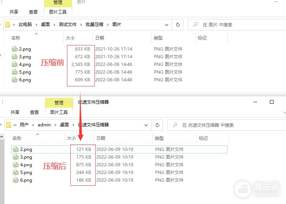Viewport: 286px width, 204px height.
Task: Sort by 标记 column in 优速文件压缩器 window
Action: point(203,138)
